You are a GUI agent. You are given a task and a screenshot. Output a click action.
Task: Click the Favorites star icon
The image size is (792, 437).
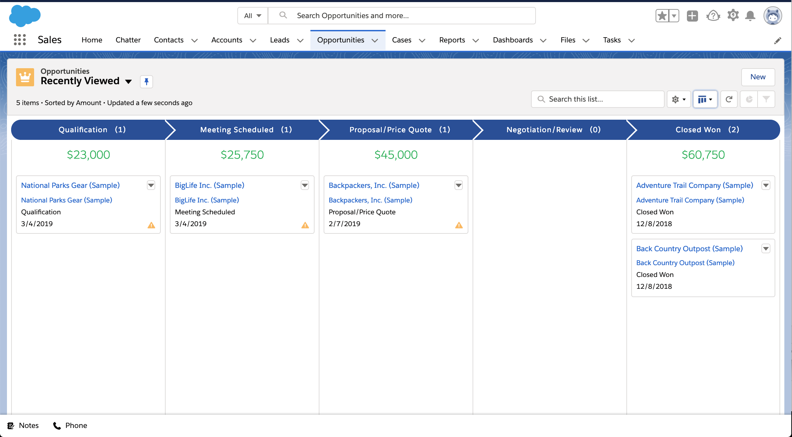(662, 16)
